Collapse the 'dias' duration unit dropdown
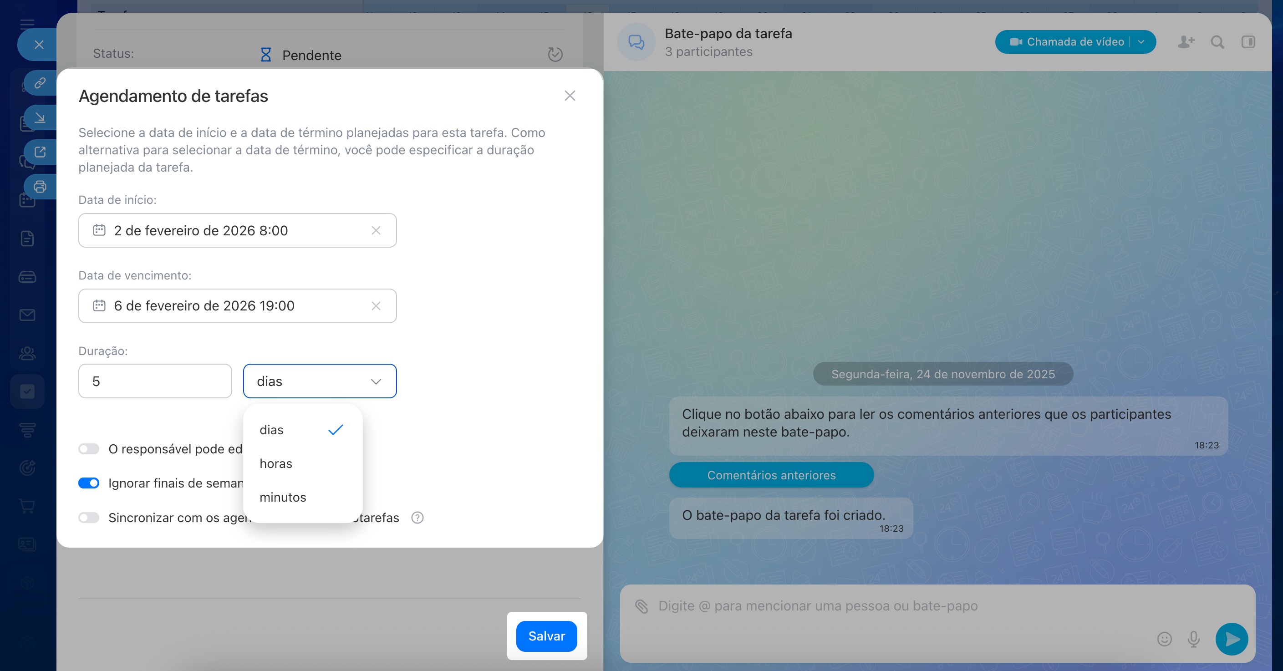Image resolution: width=1283 pixels, height=671 pixels. [320, 381]
